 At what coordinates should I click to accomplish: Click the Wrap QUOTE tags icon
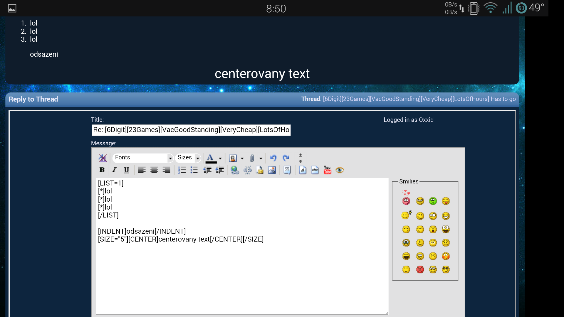[287, 170]
